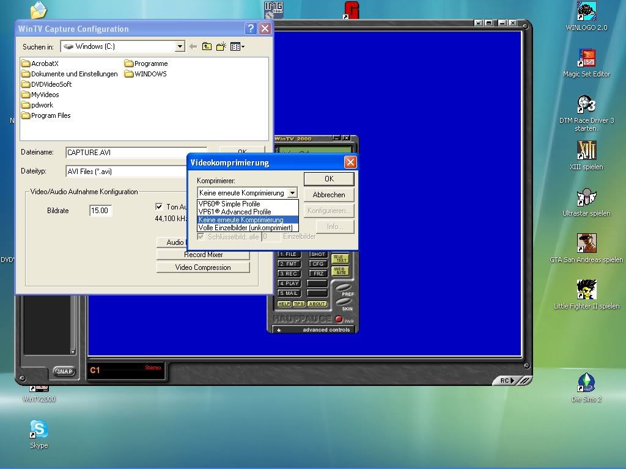Select the Programme folder
The height and width of the screenshot is (469, 626).
pos(146,64)
